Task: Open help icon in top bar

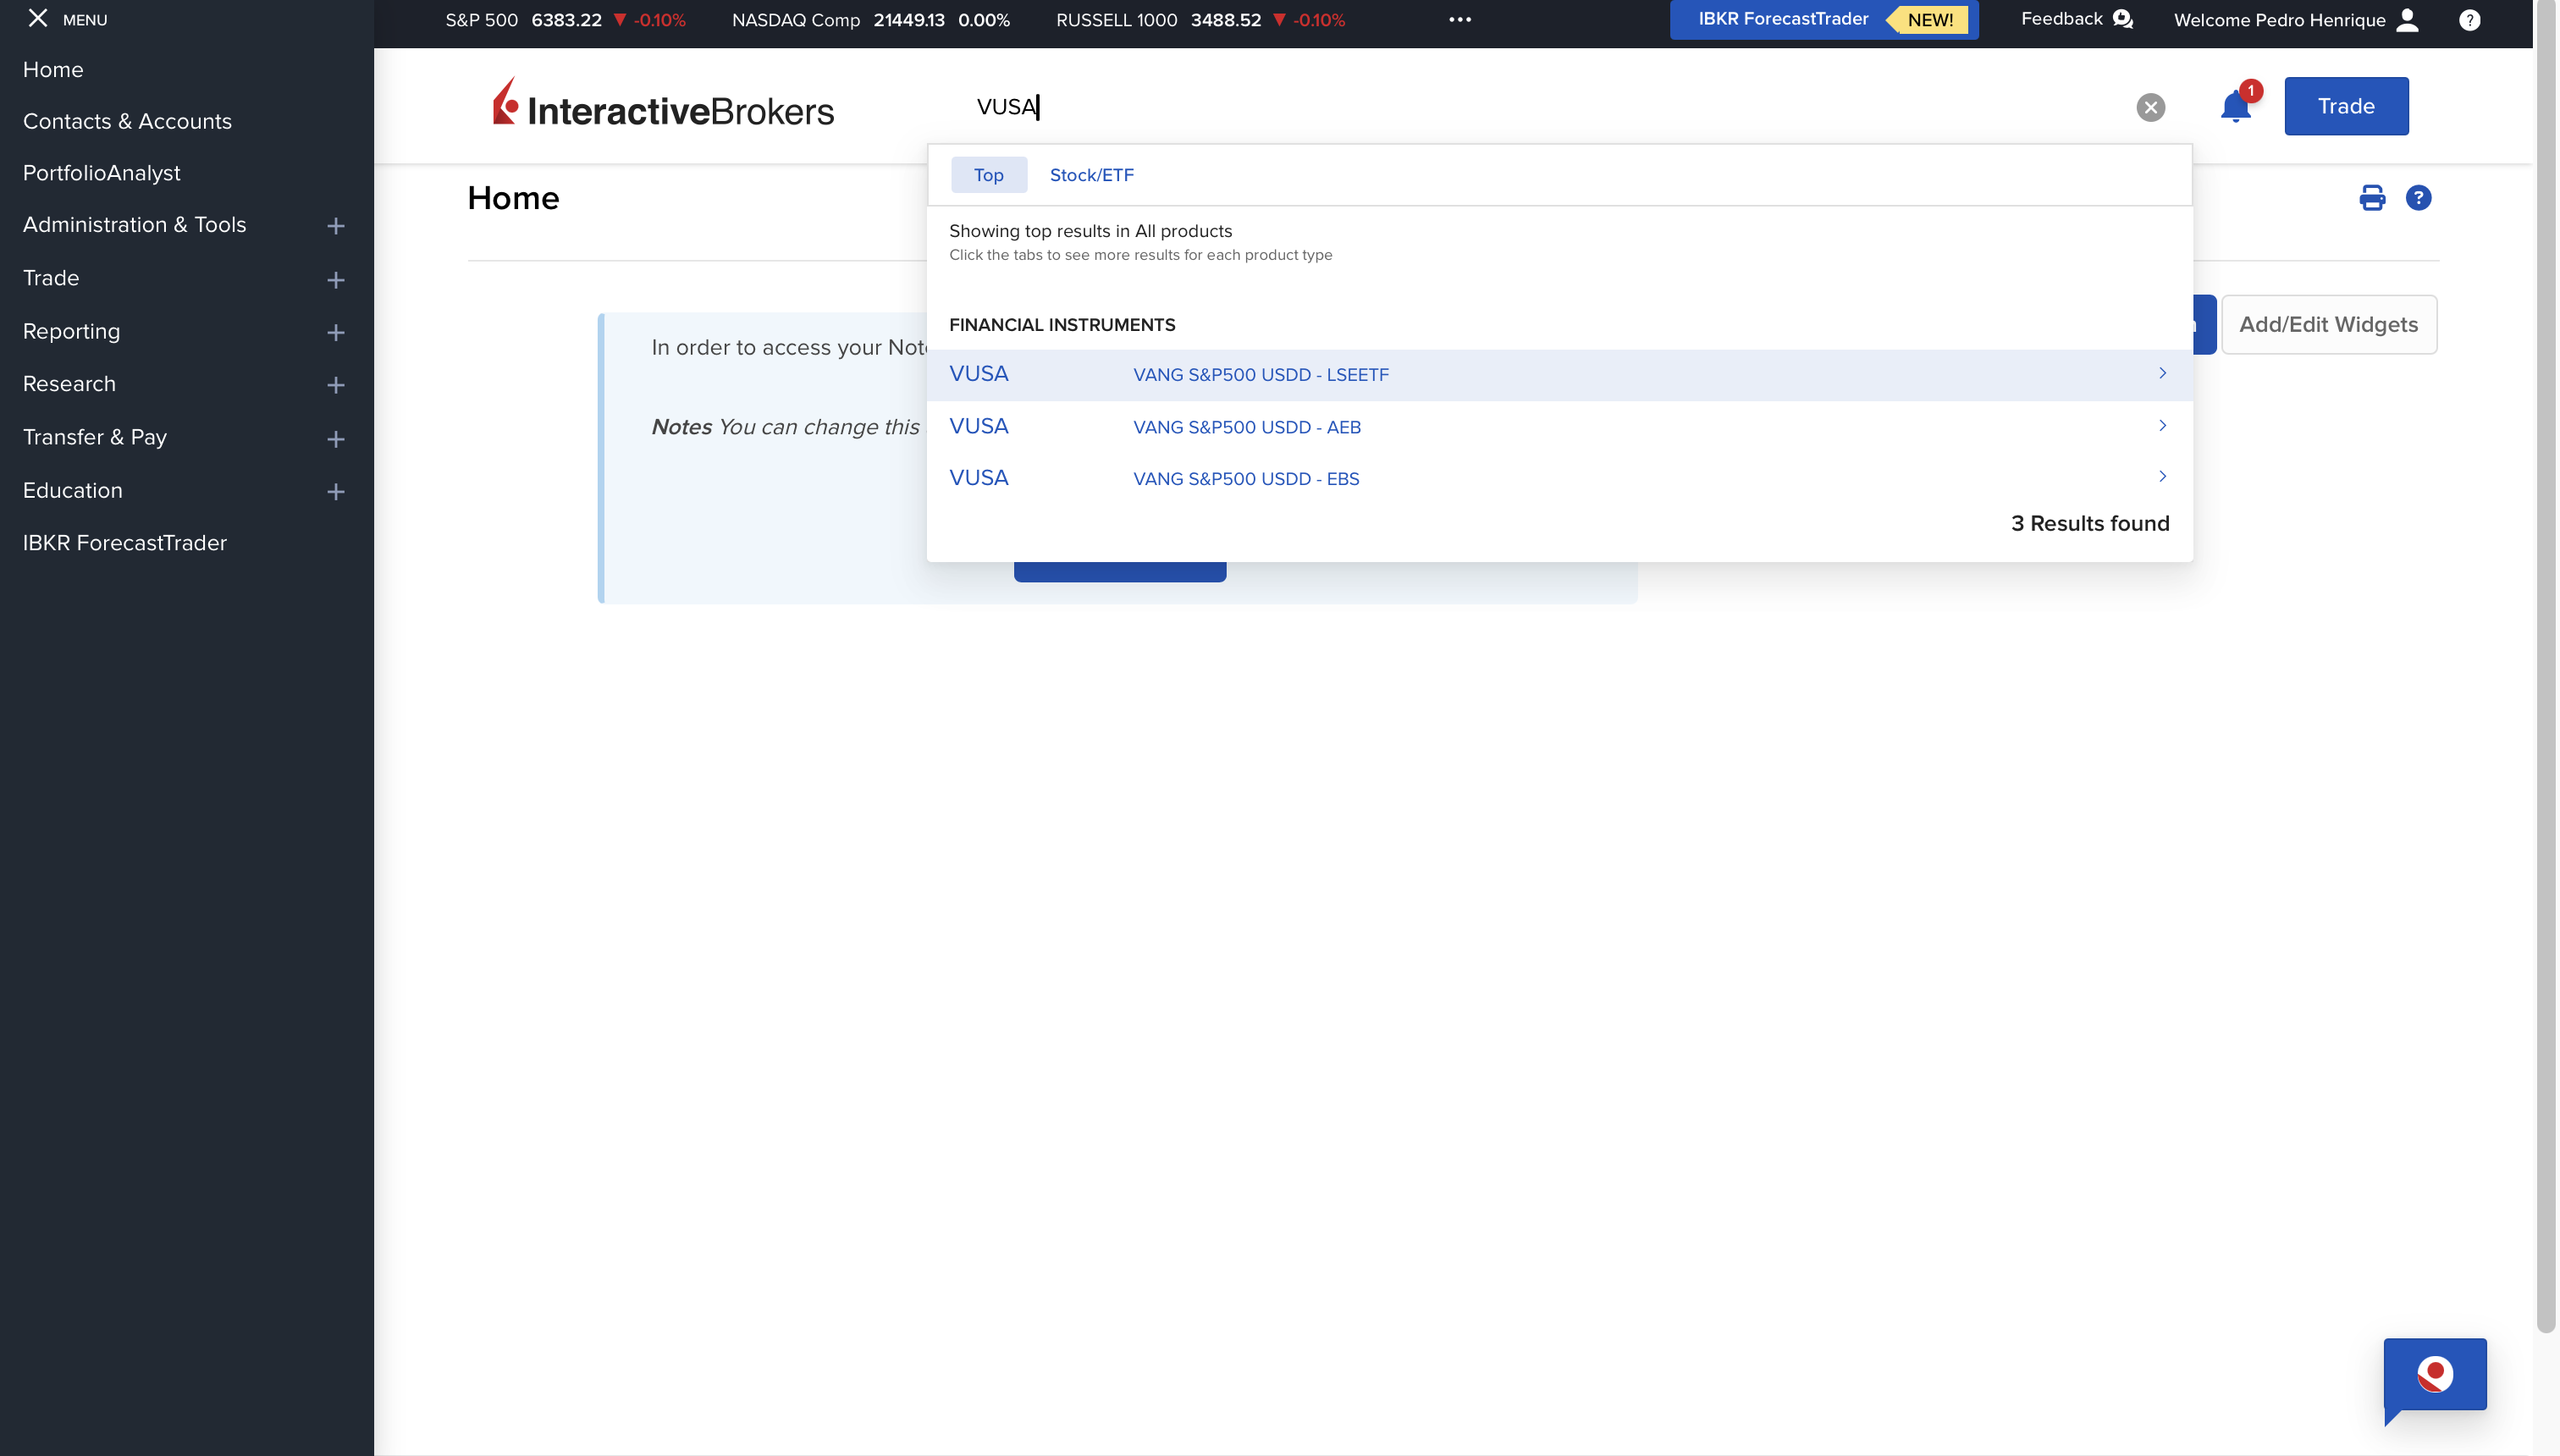Action: coord(2469,20)
